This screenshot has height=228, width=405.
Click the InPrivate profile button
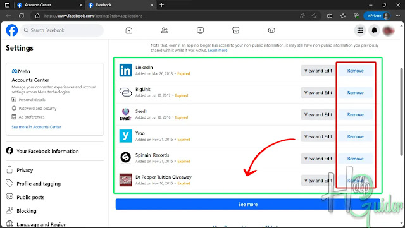pos(377,16)
